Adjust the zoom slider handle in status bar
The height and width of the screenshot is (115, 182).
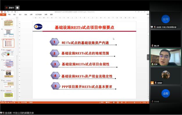(x=135, y=103)
